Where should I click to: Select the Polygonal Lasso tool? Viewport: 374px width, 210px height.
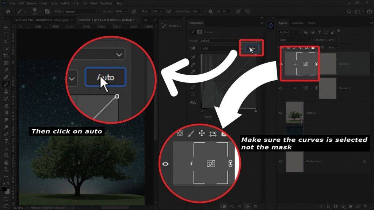(6, 42)
